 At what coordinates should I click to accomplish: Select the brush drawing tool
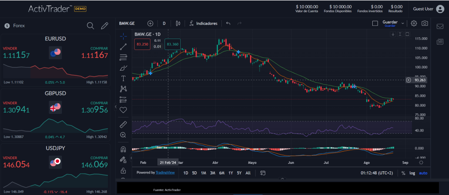pos(123,68)
